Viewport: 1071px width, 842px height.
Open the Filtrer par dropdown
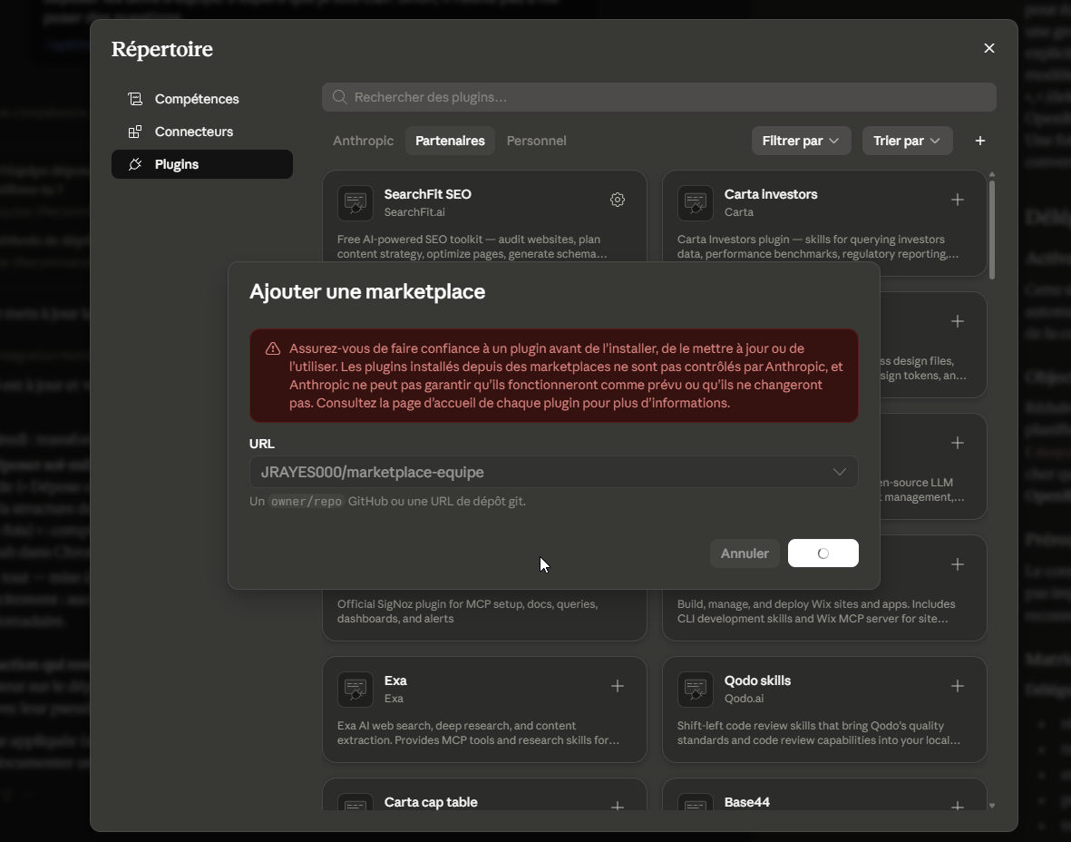[801, 141]
